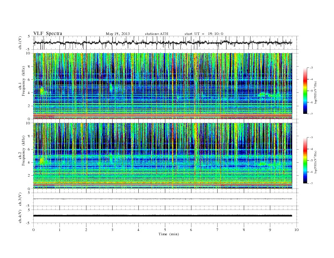This screenshot has height=258, width=334.
Task: Click the "Time (min)" axis label
Action: point(169,234)
